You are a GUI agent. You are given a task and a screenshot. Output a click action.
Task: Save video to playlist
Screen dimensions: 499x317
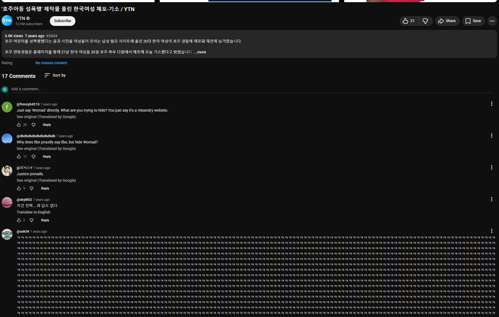tap(473, 21)
